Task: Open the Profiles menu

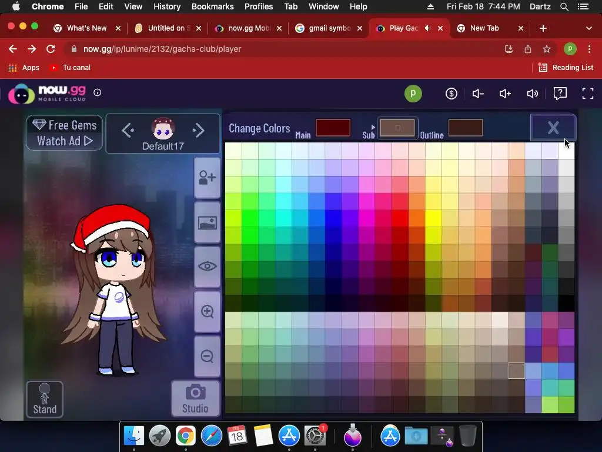Action: click(x=259, y=6)
